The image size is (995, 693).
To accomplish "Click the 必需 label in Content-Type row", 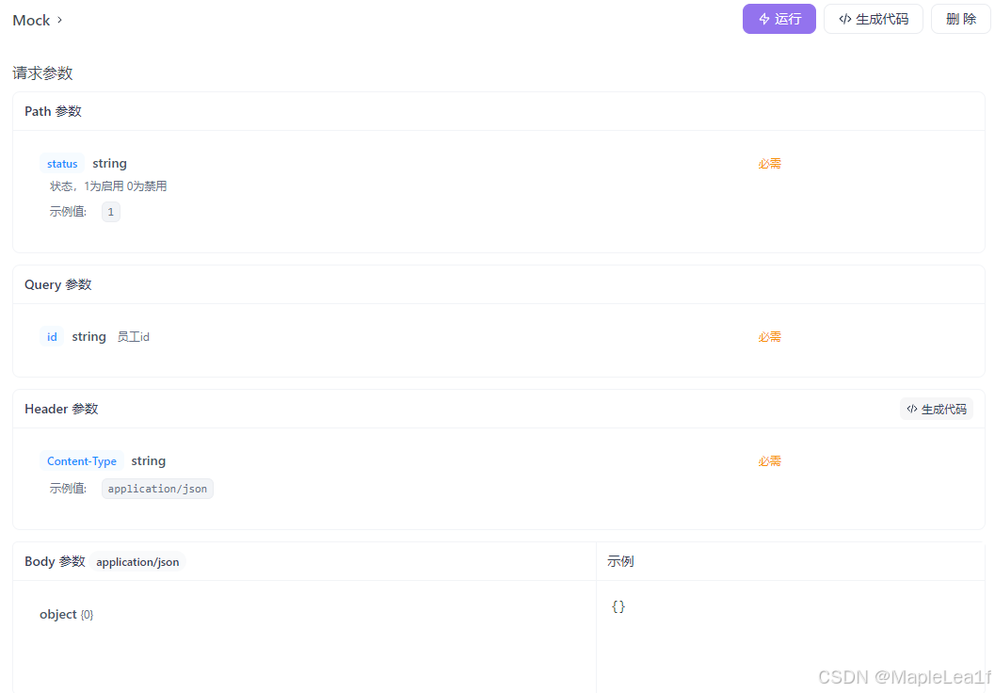I will [x=770, y=461].
